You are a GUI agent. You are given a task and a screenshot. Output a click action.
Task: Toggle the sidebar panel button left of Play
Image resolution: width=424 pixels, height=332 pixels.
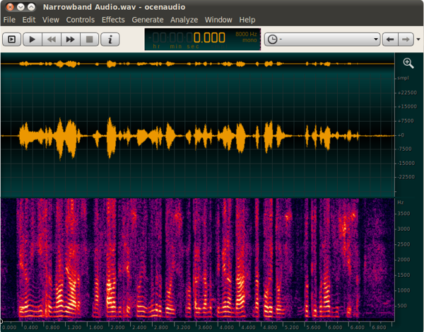click(x=11, y=40)
